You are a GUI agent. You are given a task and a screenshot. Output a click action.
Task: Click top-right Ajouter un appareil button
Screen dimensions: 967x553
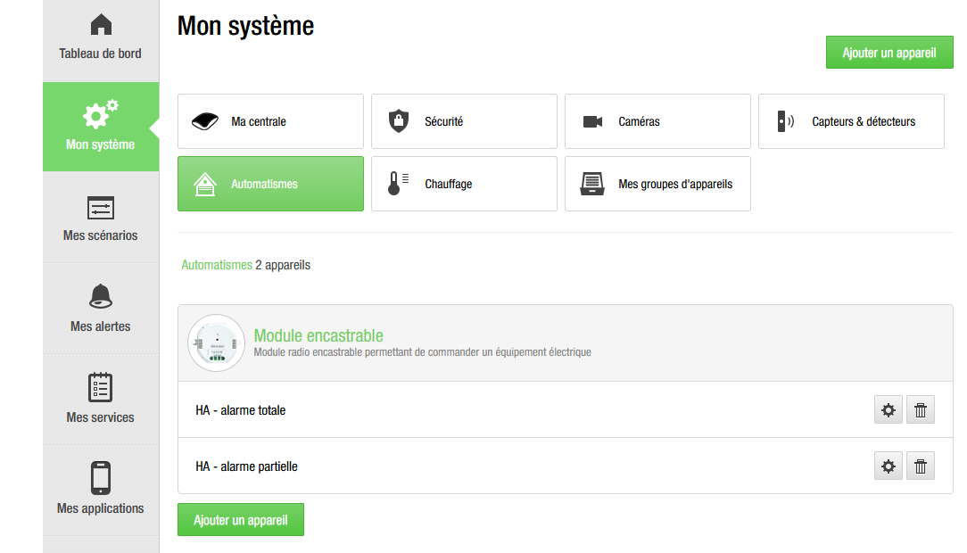pos(889,53)
